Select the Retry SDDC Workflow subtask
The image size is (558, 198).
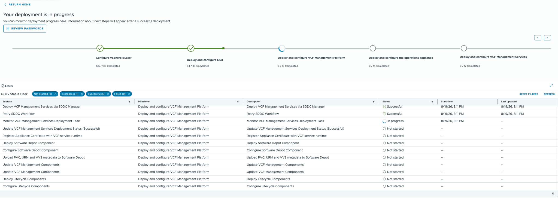tap(19, 114)
